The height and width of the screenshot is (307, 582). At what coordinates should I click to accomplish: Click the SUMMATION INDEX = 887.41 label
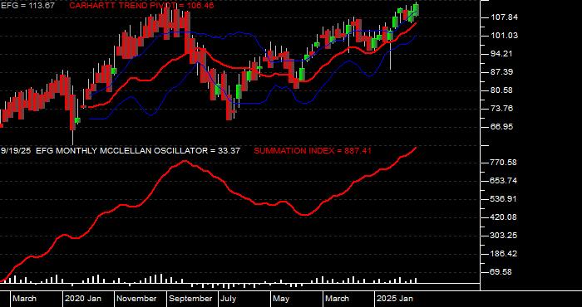[313, 151]
